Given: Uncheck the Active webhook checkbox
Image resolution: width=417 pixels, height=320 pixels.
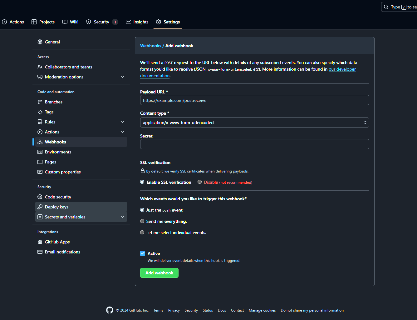Looking at the screenshot, I should (143, 253).
